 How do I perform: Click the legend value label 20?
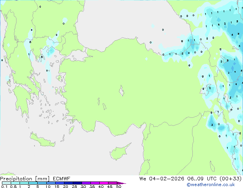click(66, 187)
